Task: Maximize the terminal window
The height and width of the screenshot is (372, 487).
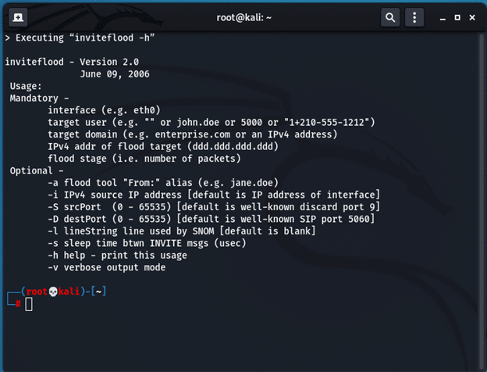Action: coord(457,17)
